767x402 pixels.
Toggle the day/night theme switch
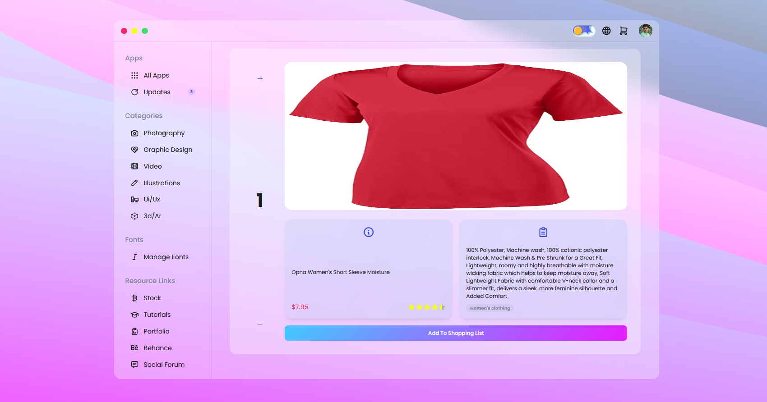click(584, 31)
